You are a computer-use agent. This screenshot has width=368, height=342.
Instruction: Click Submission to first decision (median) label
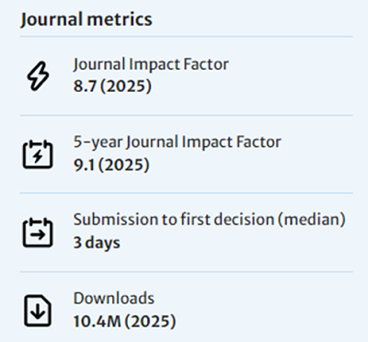pyautogui.click(x=210, y=220)
